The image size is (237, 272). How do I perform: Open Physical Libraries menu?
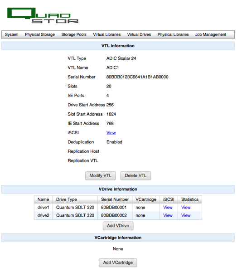pyautogui.click(x=173, y=34)
